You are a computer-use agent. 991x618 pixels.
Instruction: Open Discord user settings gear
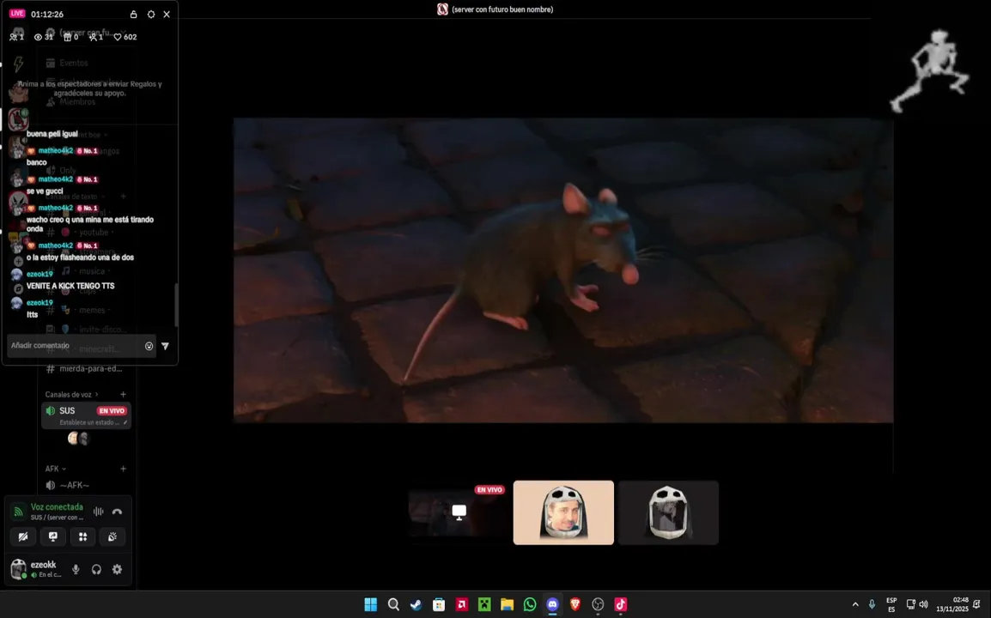pos(117,569)
